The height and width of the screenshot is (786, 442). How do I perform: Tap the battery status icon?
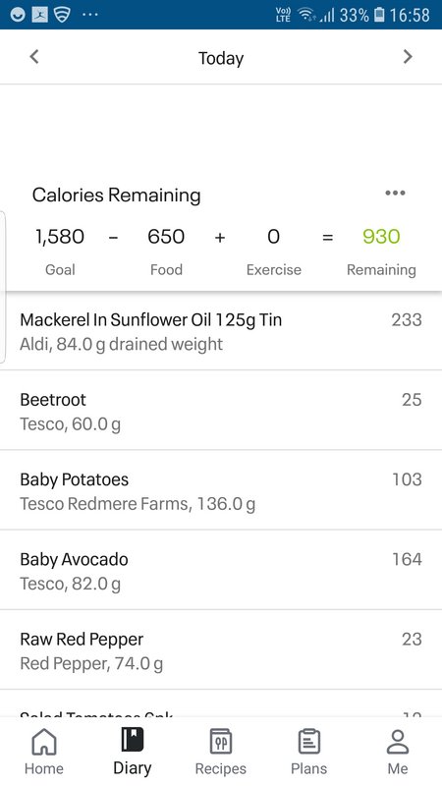379,15
